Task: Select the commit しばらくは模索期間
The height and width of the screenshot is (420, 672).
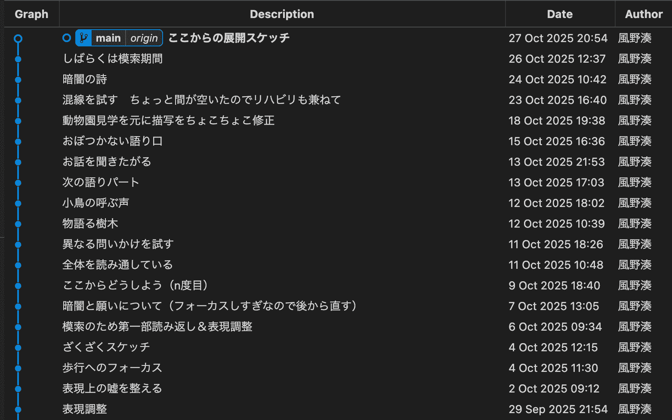Action: click(x=113, y=58)
